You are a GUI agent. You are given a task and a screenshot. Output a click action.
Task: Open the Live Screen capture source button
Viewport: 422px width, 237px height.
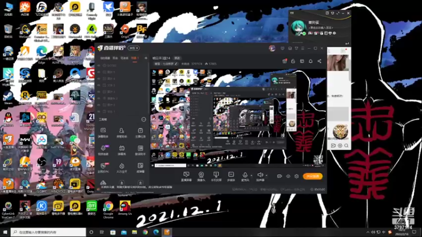(x=186, y=176)
